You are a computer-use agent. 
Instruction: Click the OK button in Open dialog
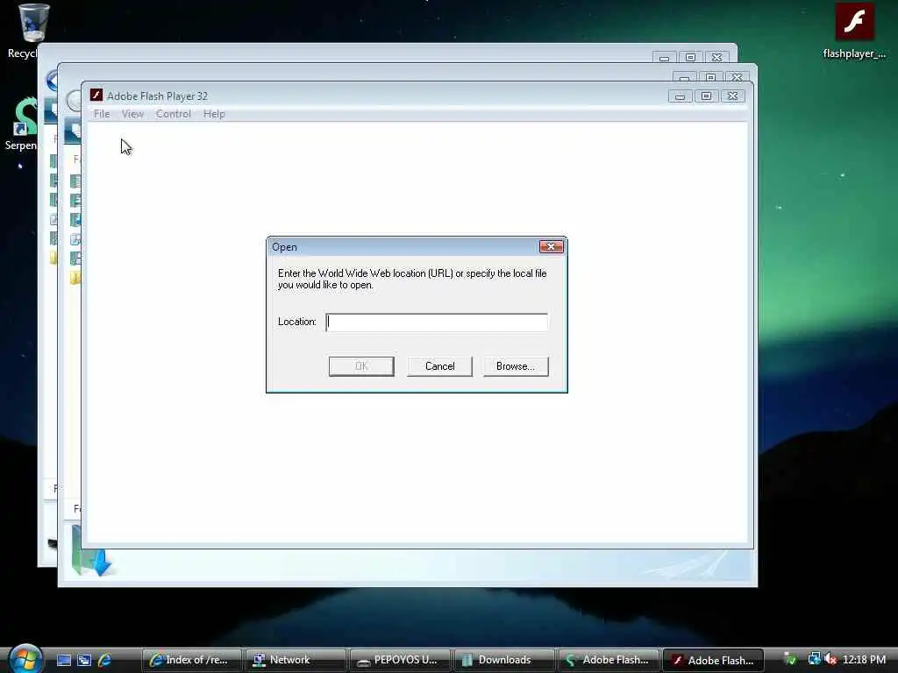tap(361, 366)
